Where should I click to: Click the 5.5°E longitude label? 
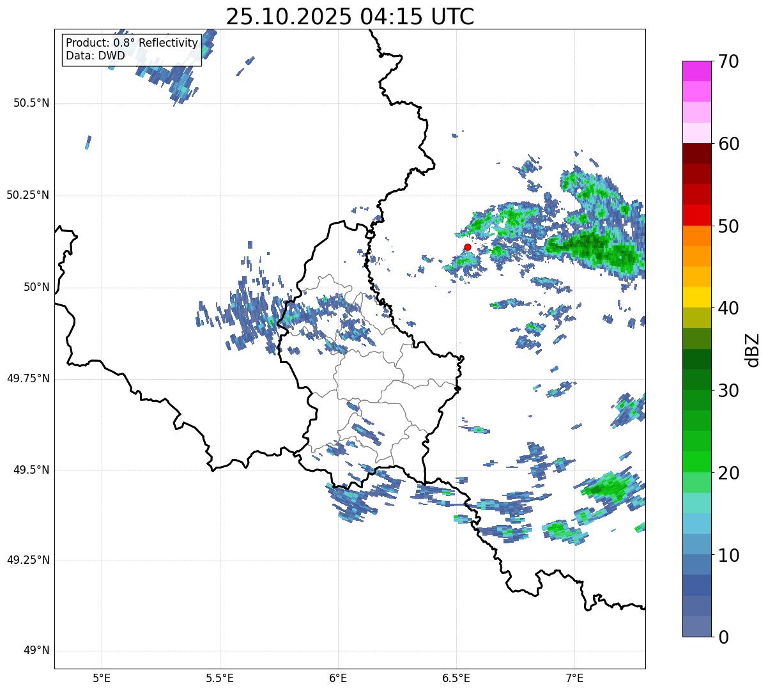pyautogui.click(x=220, y=678)
